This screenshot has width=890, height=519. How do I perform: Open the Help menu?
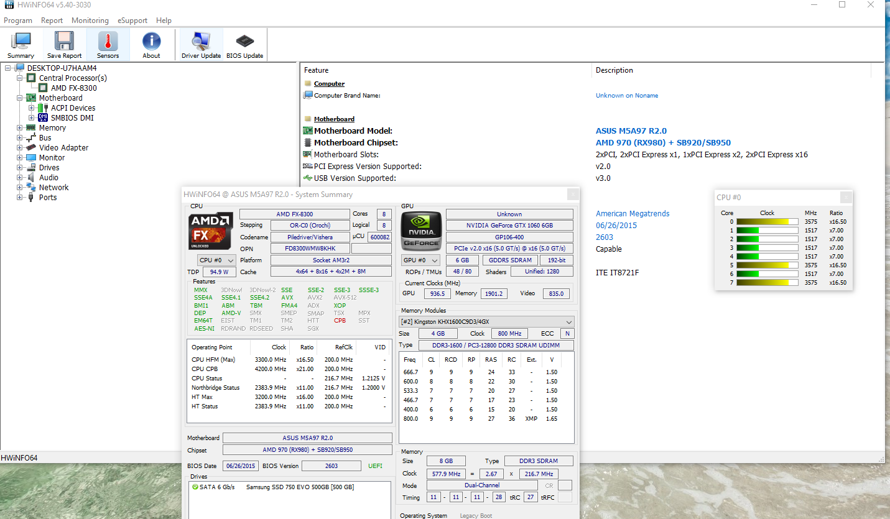[x=164, y=21]
